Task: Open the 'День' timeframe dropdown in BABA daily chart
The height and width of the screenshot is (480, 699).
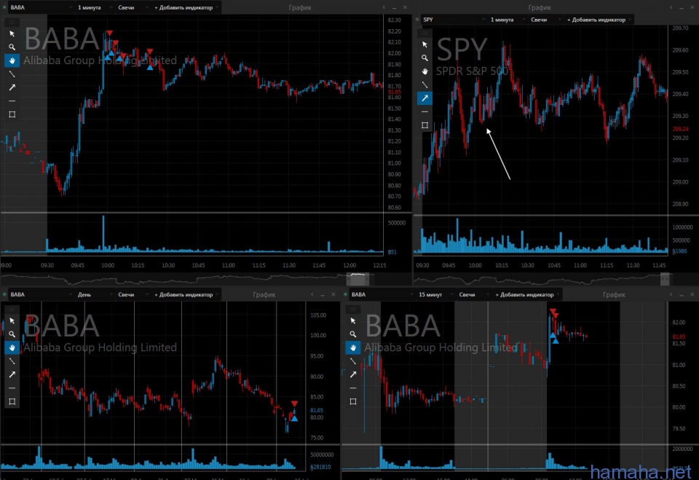Action: pyautogui.click(x=93, y=294)
